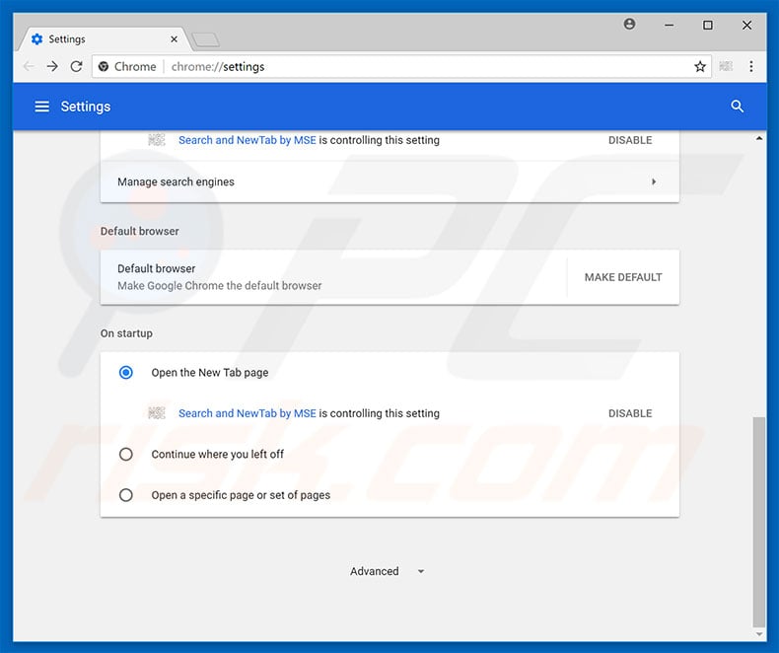Image resolution: width=779 pixels, height=653 pixels.
Task: Click 'Make Google Chrome the default browser' text
Action: [x=220, y=286]
